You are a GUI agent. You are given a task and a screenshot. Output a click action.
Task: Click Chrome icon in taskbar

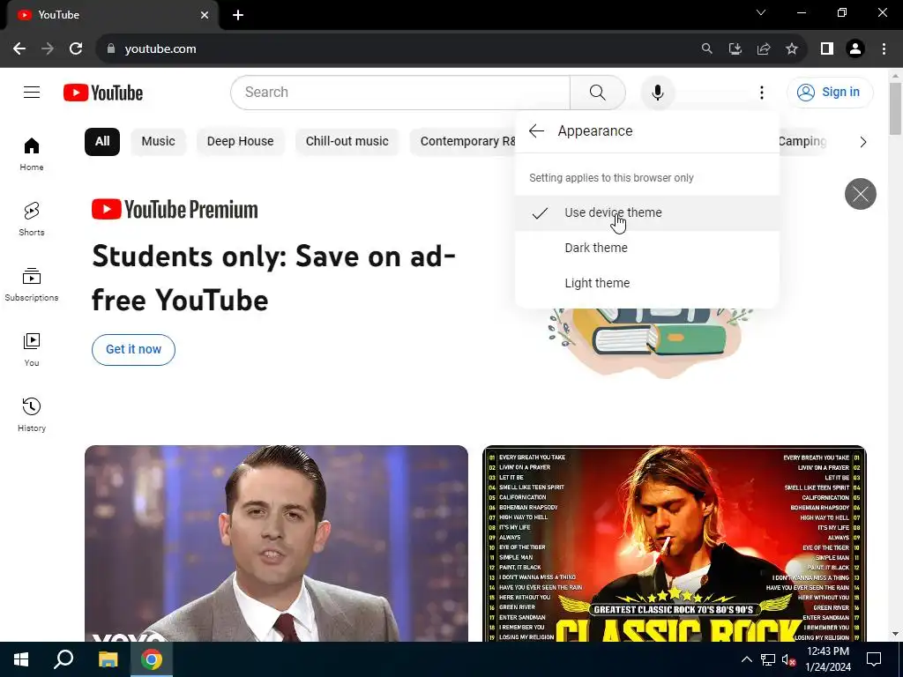tap(152, 659)
